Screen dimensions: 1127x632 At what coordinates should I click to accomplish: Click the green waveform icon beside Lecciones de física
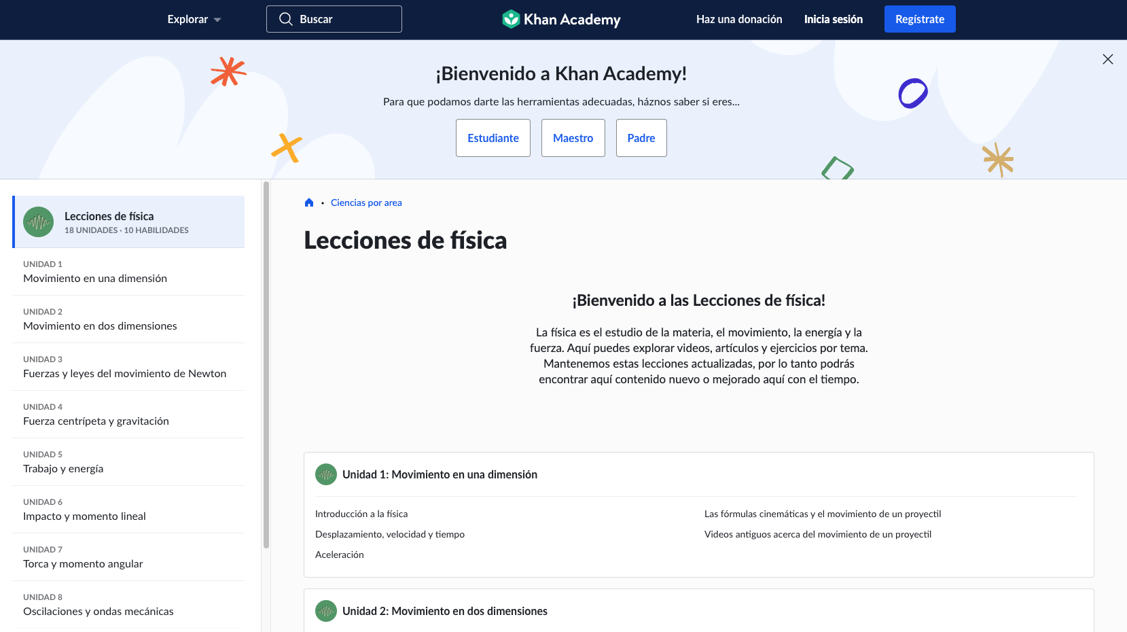(38, 222)
